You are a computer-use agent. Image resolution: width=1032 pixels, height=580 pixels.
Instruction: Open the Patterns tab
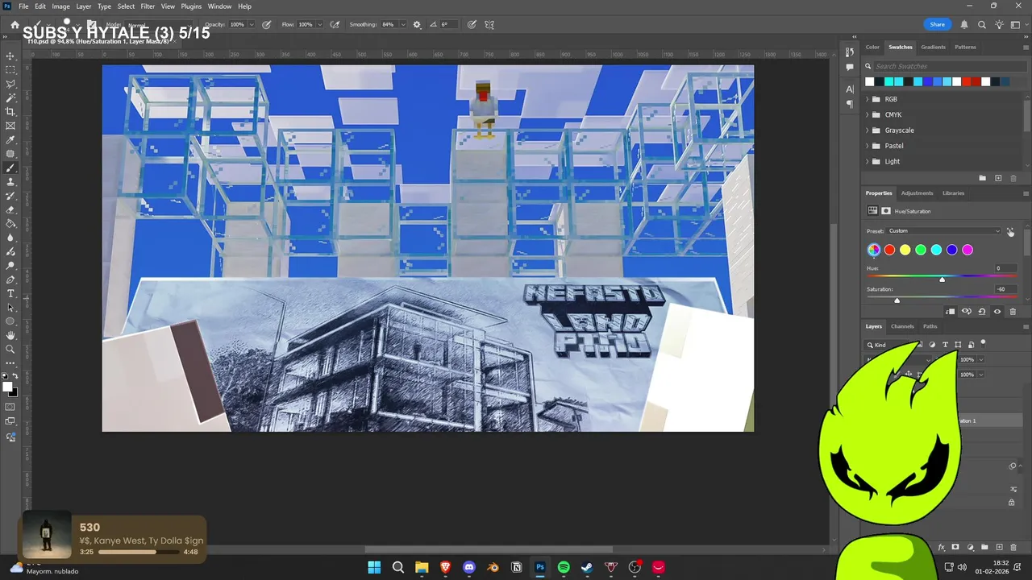point(965,47)
